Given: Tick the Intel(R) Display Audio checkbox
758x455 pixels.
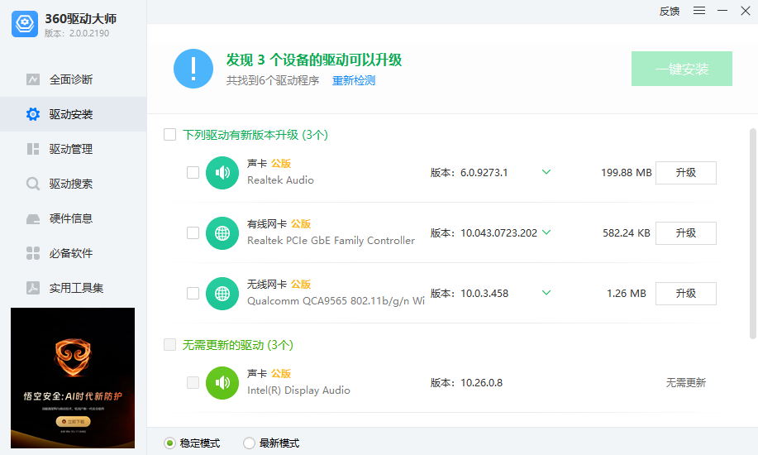Looking at the screenshot, I should point(193,383).
